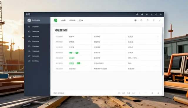Click the first icon in the footer bar

tap(119, 93)
